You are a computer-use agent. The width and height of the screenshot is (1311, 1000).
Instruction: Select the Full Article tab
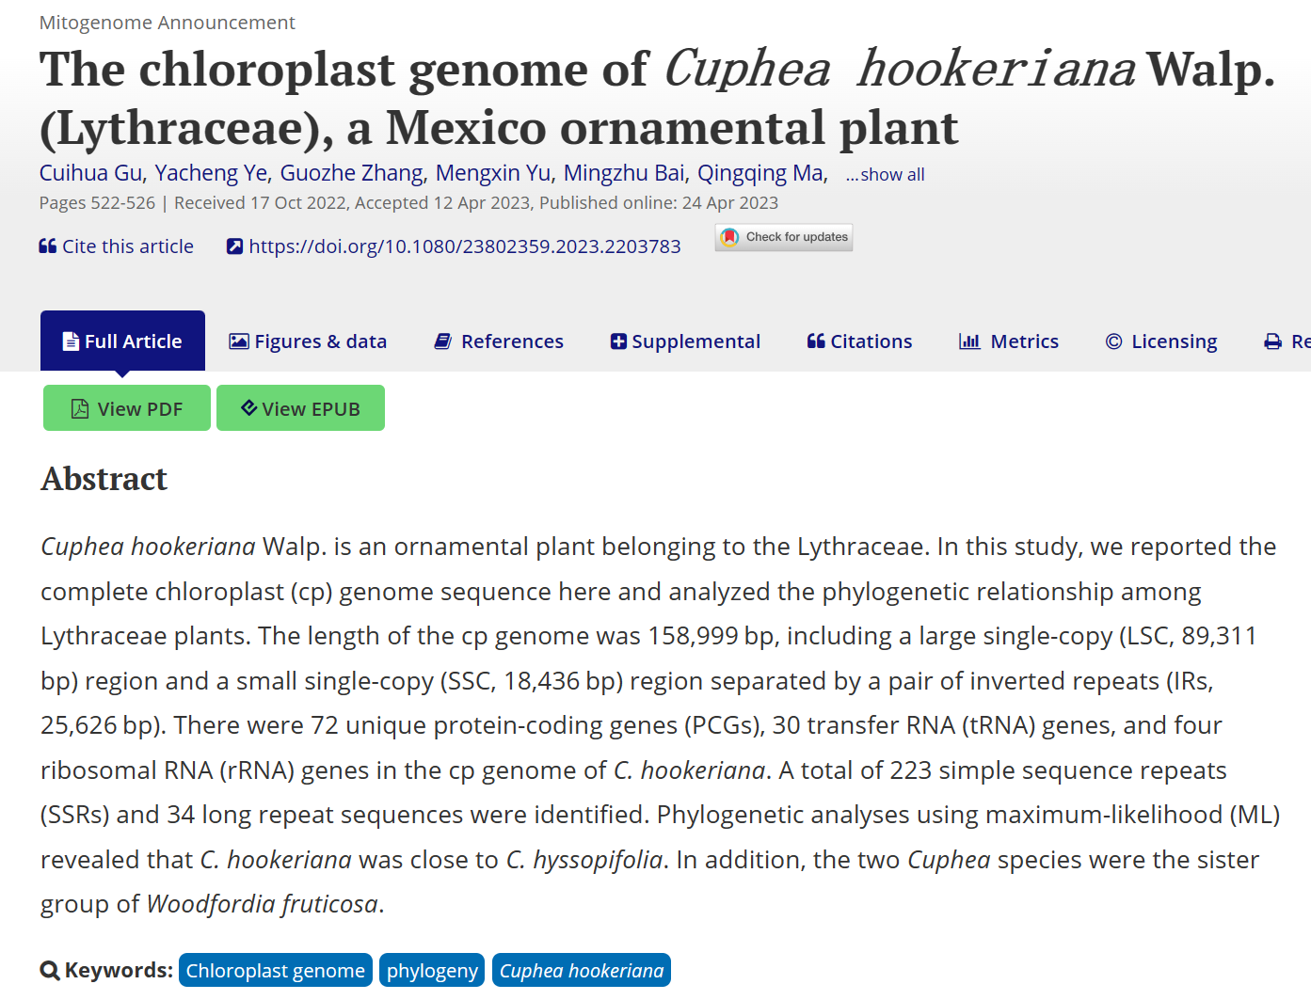tap(122, 341)
